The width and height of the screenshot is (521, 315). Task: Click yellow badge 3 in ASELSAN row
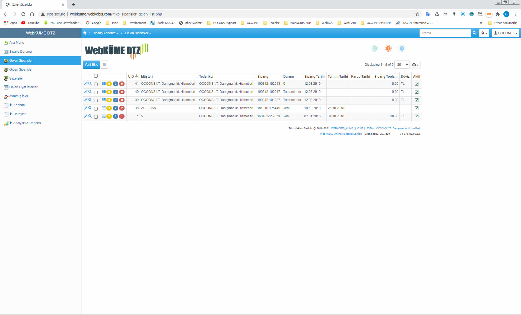tap(109, 108)
